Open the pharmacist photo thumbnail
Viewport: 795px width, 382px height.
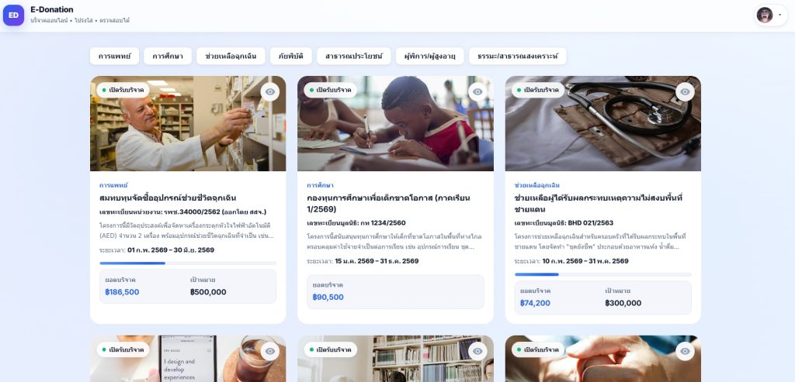188,123
